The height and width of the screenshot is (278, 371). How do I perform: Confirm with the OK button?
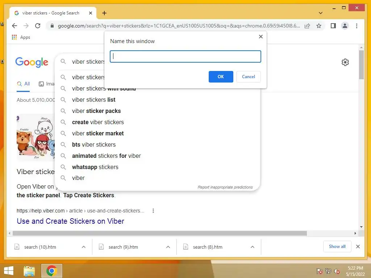221,77
